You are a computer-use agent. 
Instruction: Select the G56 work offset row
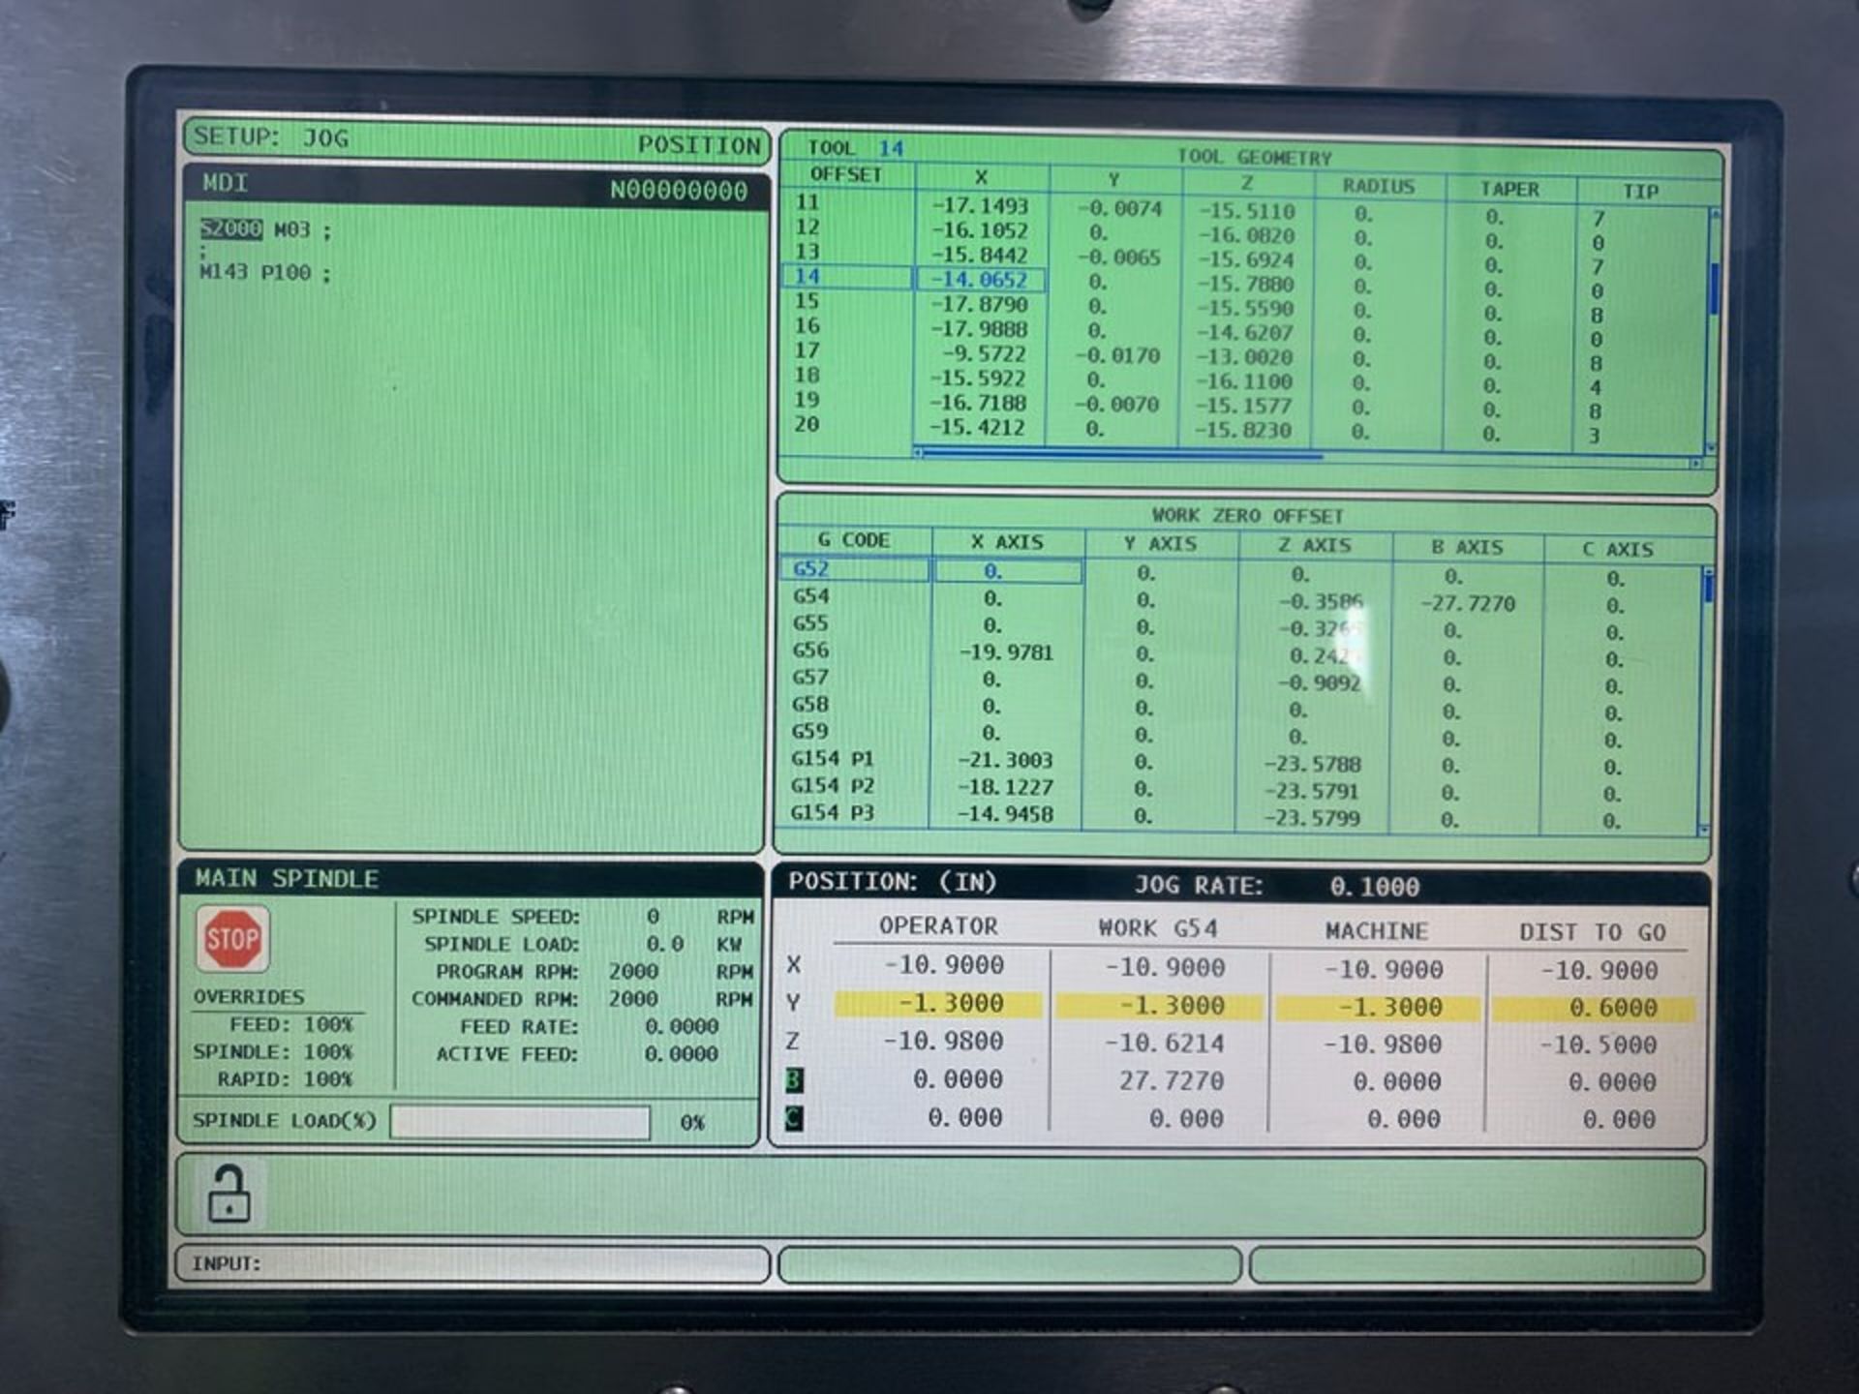(x=811, y=651)
